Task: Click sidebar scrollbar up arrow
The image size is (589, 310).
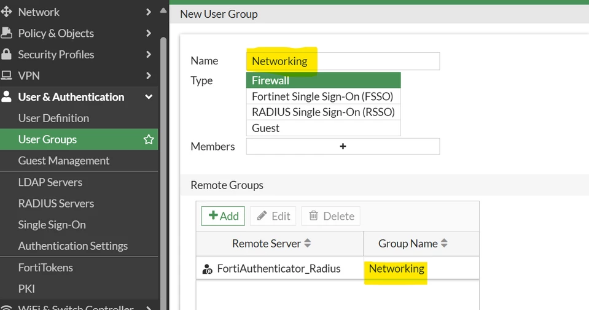Action: [x=163, y=11]
